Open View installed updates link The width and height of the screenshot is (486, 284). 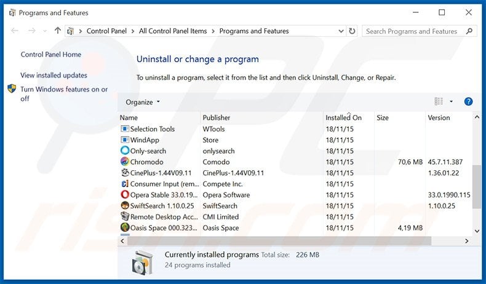tap(54, 75)
